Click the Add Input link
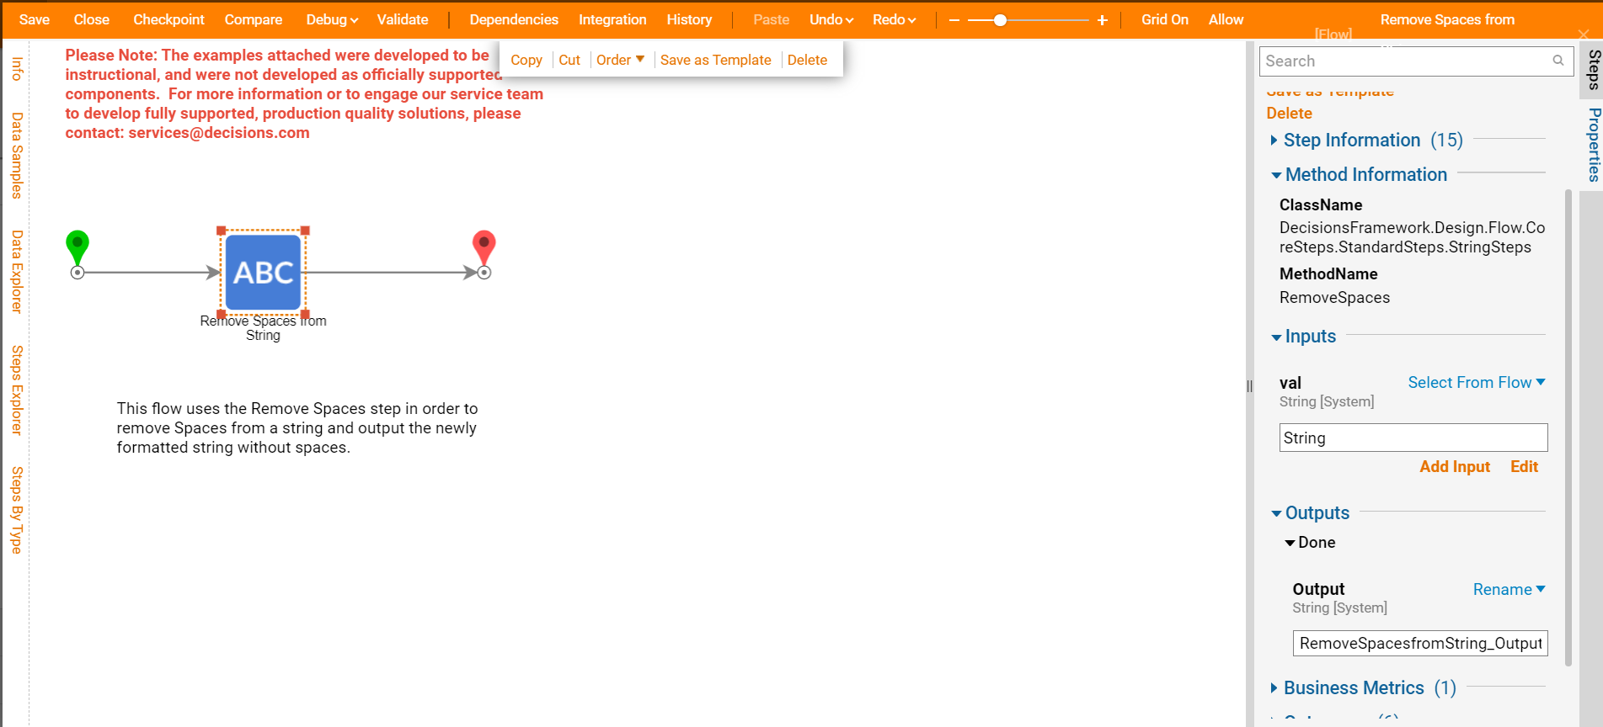The width and height of the screenshot is (1603, 727). click(x=1455, y=467)
